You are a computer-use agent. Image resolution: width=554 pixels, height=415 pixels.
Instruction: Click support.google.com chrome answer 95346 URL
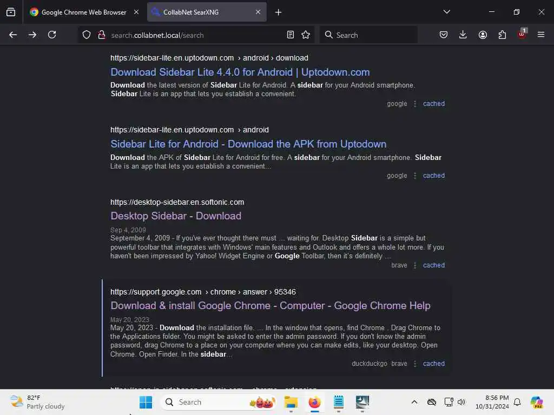(x=203, y=292)
